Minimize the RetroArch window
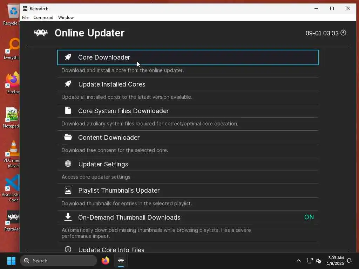 (316, 8)
